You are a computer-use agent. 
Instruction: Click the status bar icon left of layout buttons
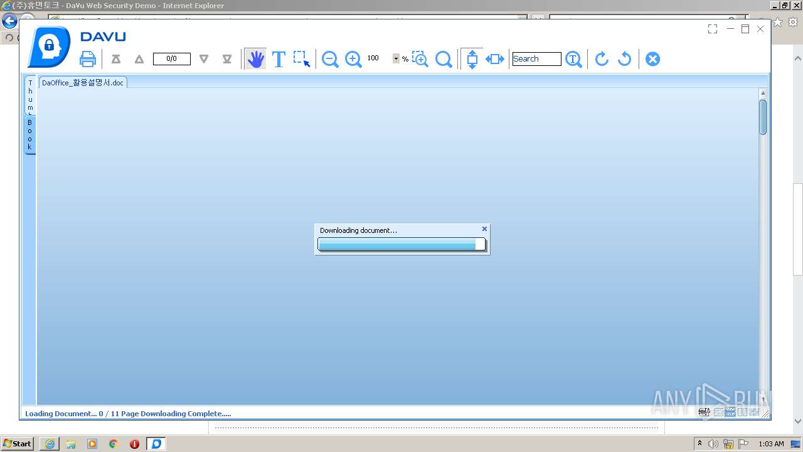coord(704,412)
